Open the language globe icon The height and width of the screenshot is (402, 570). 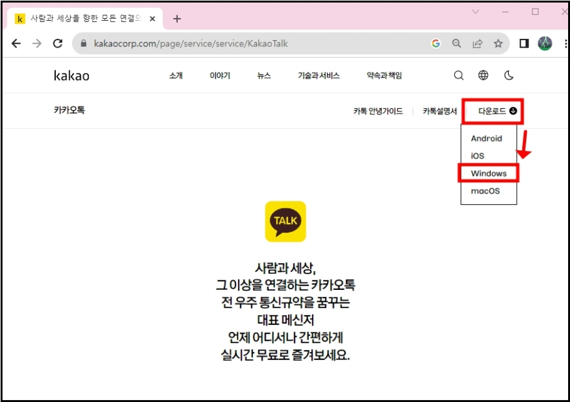[x=483, y=75]
